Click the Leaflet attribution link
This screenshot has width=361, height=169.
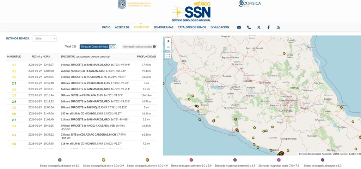[353, 154]
